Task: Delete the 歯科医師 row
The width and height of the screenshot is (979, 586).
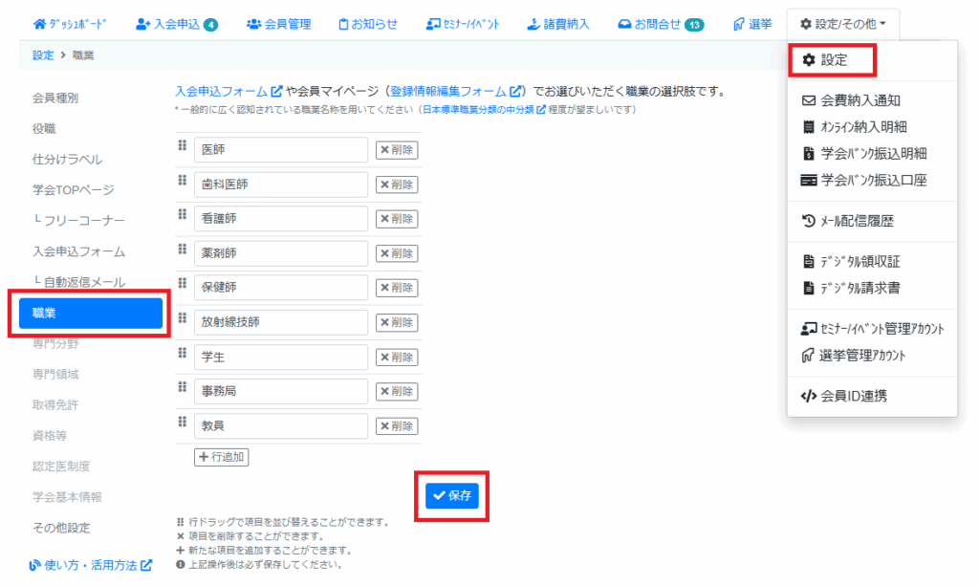Action: tap(396, 184)
